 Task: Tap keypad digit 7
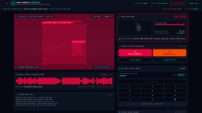130,95
